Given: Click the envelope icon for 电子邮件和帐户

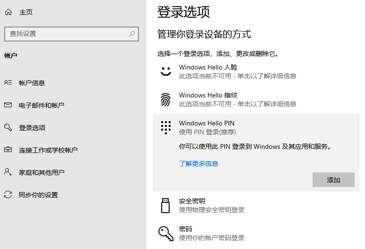Looking at the screenshot, I should [8, 105].
